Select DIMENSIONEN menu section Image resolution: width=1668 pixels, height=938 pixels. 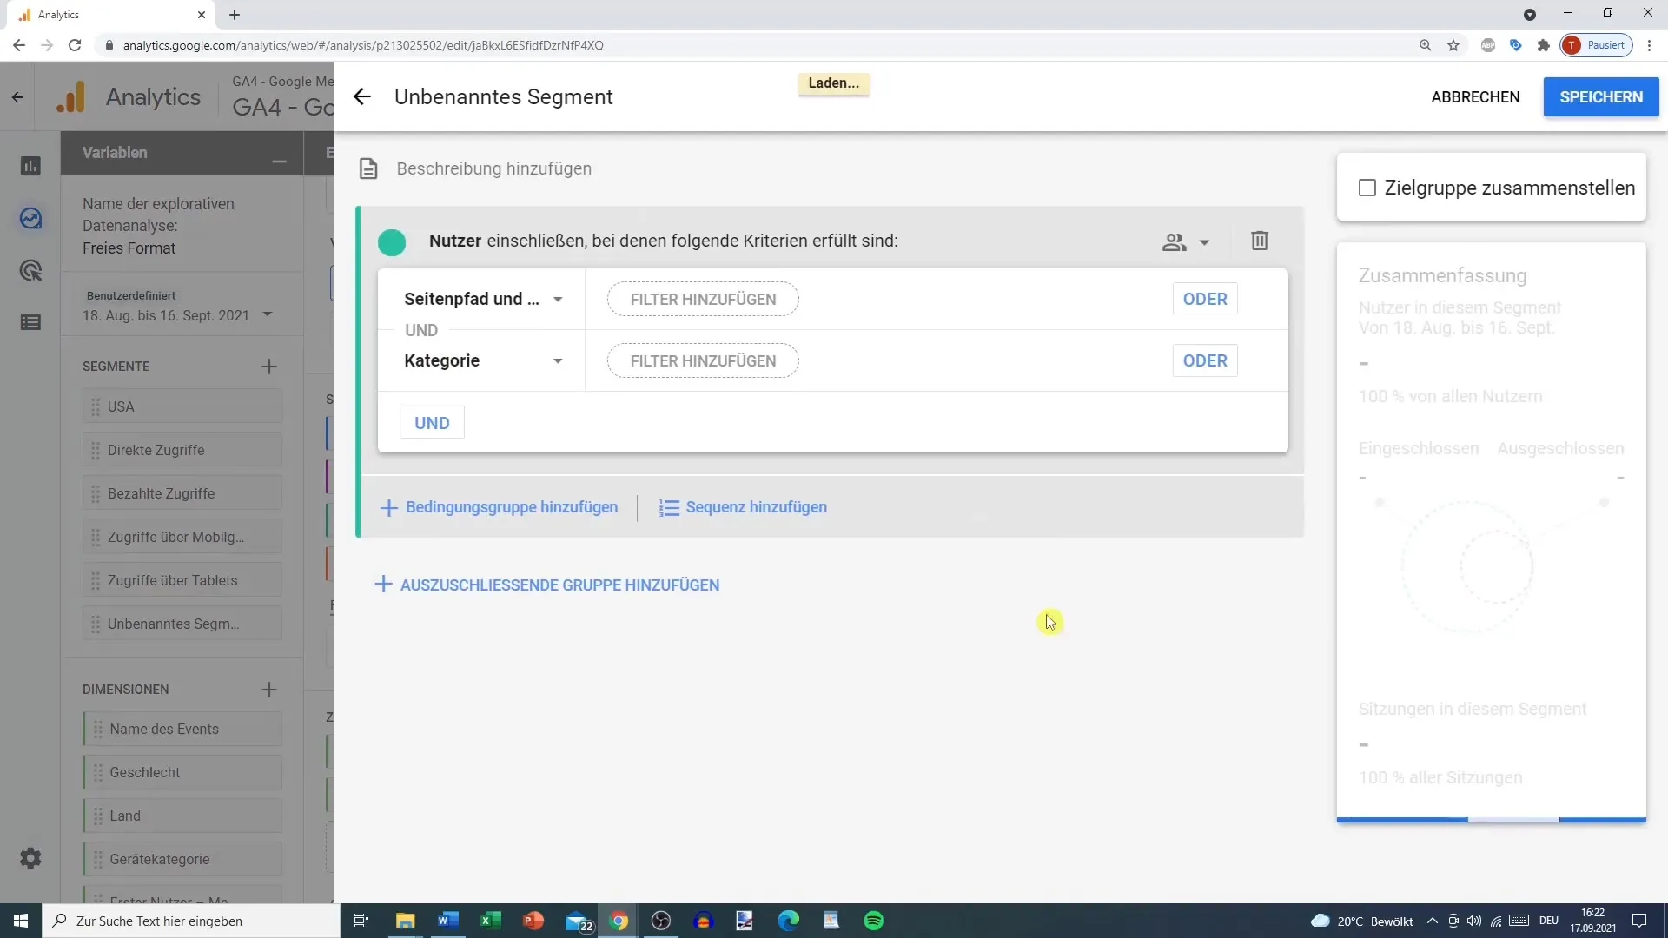pos(125,689)
